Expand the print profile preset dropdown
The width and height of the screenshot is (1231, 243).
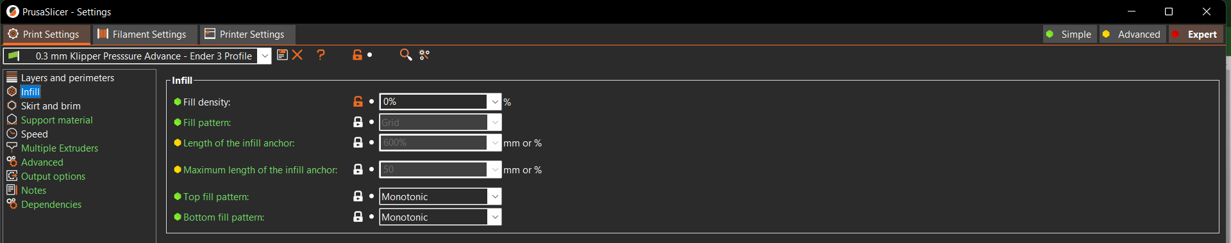coord(265,56)
